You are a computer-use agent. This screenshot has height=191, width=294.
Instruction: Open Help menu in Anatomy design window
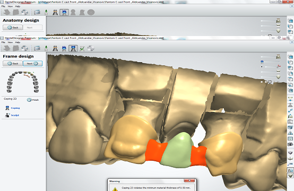coord(18,6)
